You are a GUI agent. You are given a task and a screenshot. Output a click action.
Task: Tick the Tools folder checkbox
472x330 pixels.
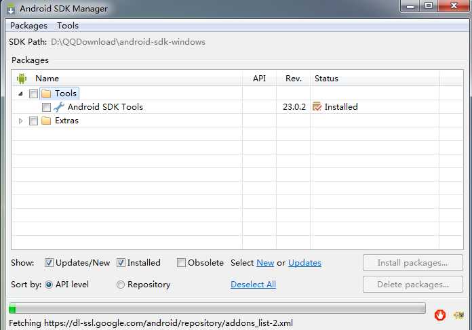[x=33, y=94]
